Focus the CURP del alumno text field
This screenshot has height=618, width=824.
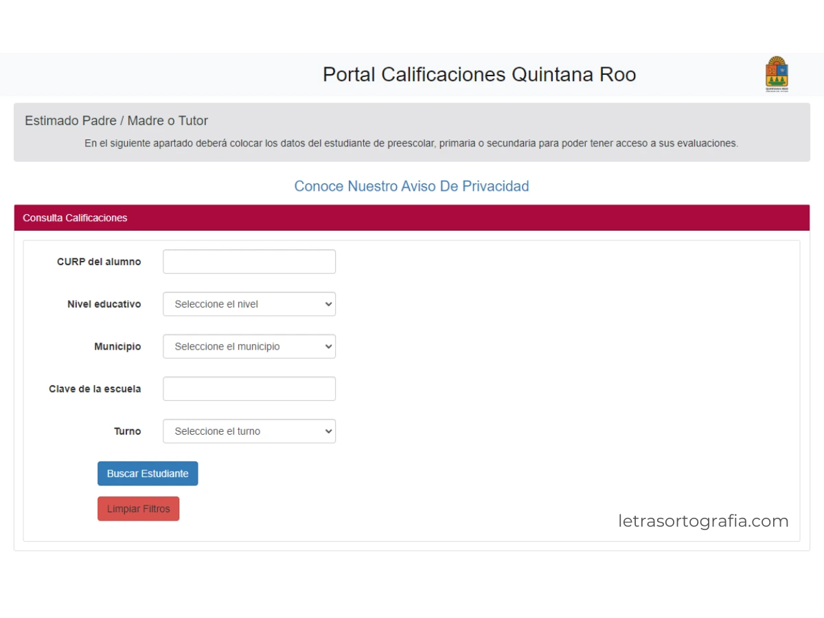coord(249,262)
